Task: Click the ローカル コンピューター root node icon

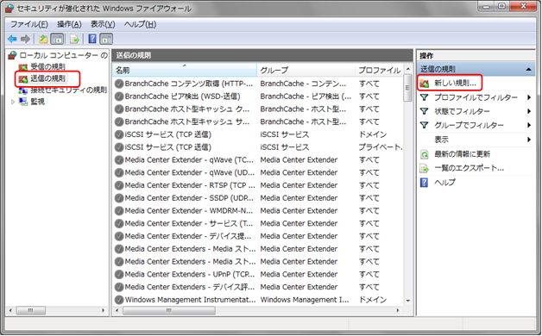Action: click(12, 55)
